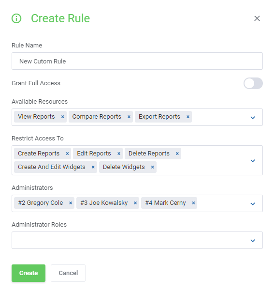
Task: Remove administrator #2 Gregory Cole
Action: click(x=71, y=203)
